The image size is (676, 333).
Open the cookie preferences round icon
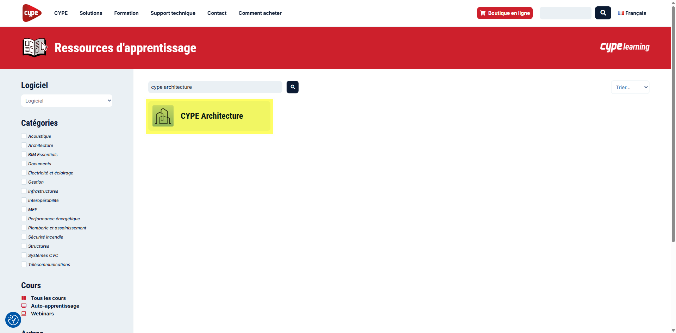click(x=13, y=320)
